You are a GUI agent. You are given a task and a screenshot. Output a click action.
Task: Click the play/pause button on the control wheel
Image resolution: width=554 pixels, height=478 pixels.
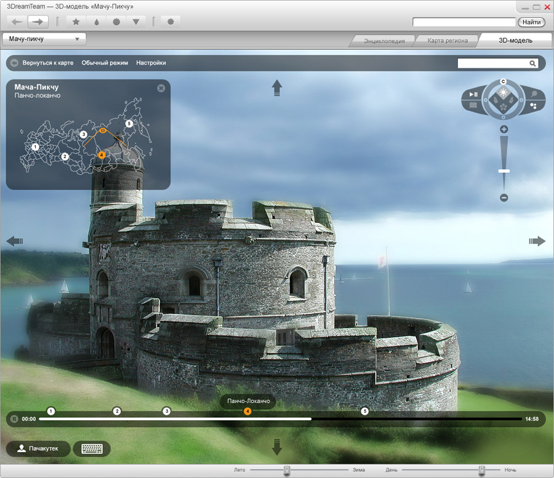[473, 94]
